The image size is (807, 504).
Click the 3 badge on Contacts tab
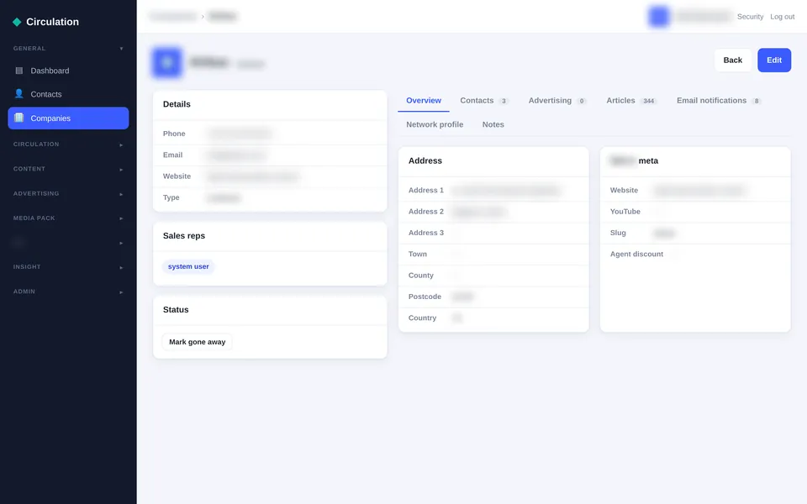[x=504, y=101]
